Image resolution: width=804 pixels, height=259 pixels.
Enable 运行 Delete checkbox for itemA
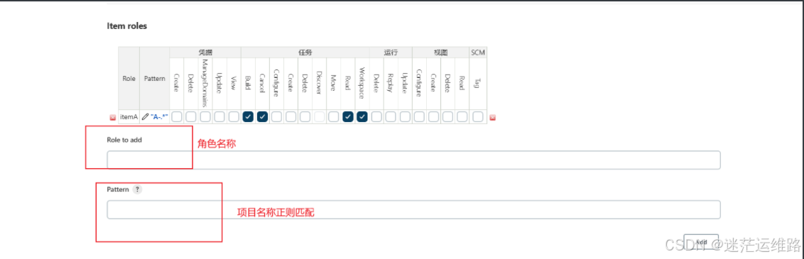376,116
